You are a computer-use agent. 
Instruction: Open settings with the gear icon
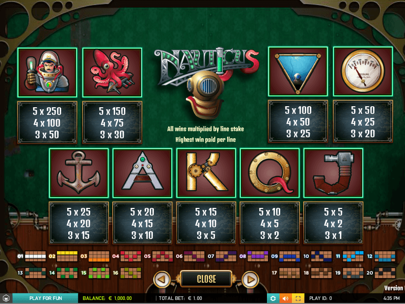point(273,298)
